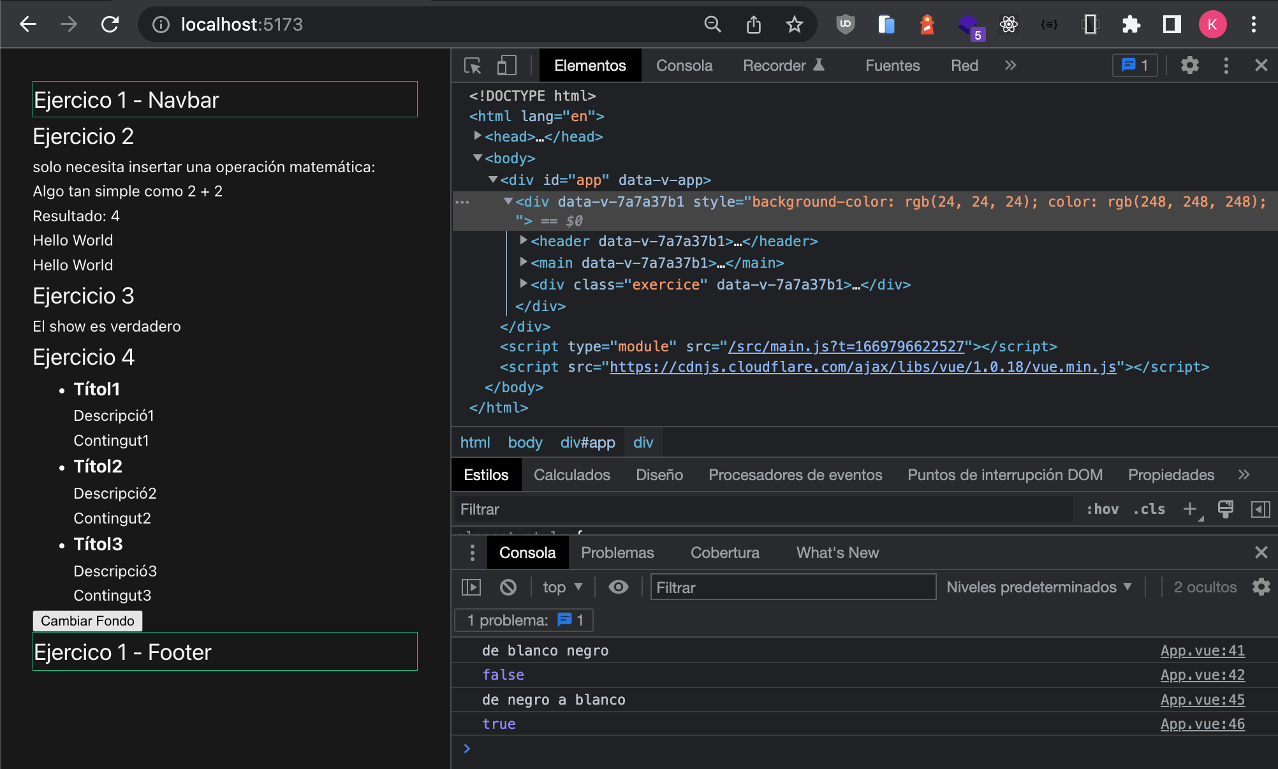Toggle device toolbar emulation icon
The width and height of the screenshot is (1278, 769).
tap(506, 66)
